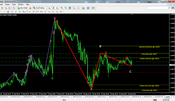The image size is (175, 101).
Task: Open the Data Window crosshair icon
Action: pos(2,8)
